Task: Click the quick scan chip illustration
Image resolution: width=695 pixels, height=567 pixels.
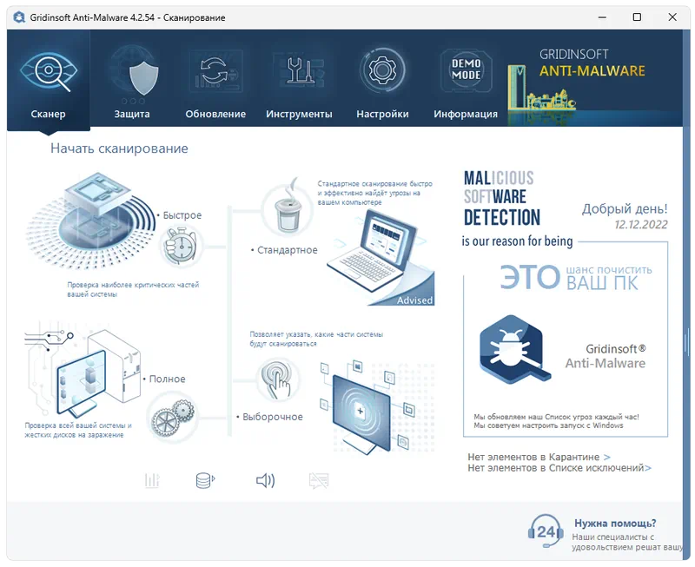Action: 90,221
